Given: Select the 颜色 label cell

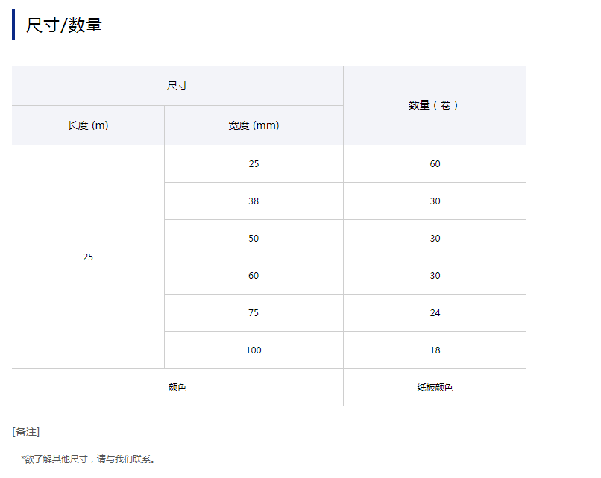Looking at the screenshot, I should (177, 388).
